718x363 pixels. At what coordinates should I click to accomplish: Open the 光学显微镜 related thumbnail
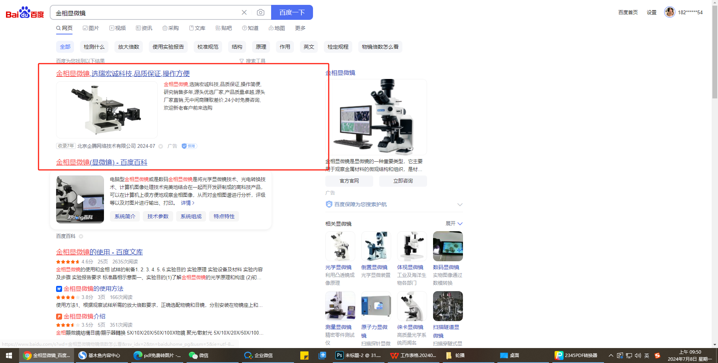coord(340,246)
